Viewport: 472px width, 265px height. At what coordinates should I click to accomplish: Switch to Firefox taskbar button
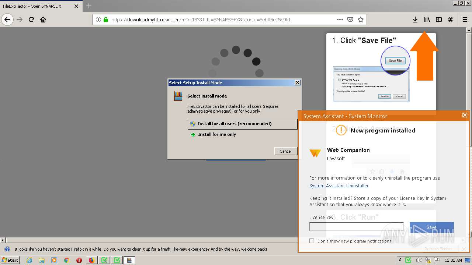click(x=91, y=260)
